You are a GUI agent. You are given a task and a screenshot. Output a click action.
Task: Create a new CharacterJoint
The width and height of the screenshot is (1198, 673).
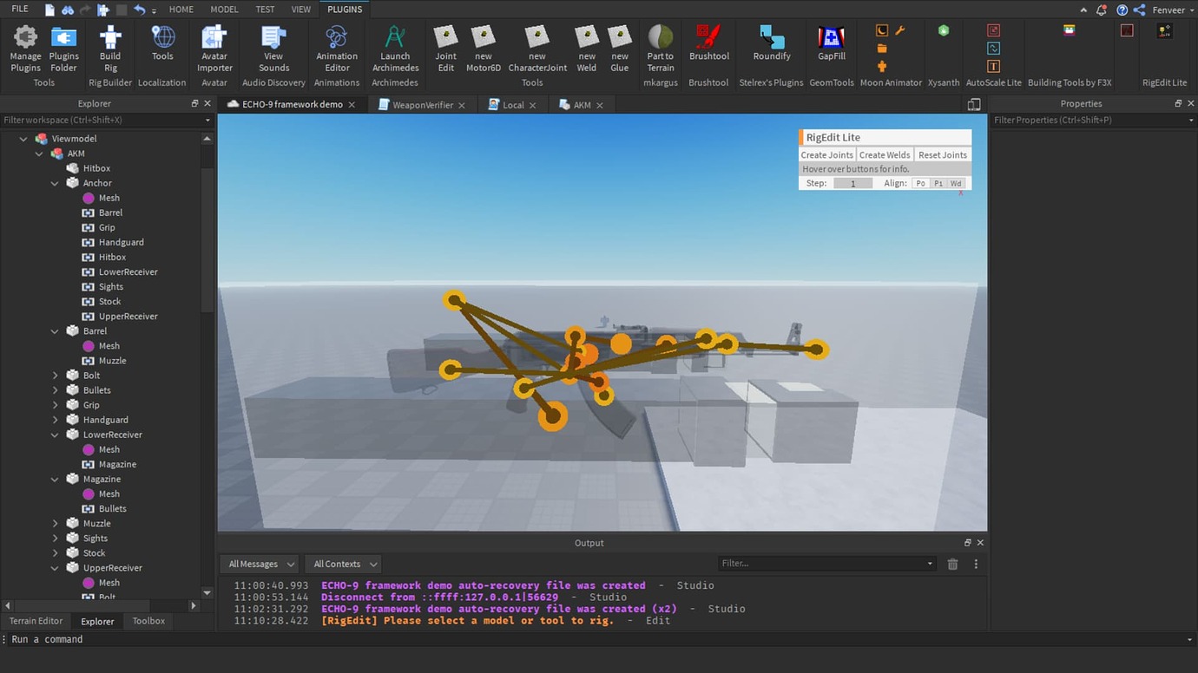[537, 49]
